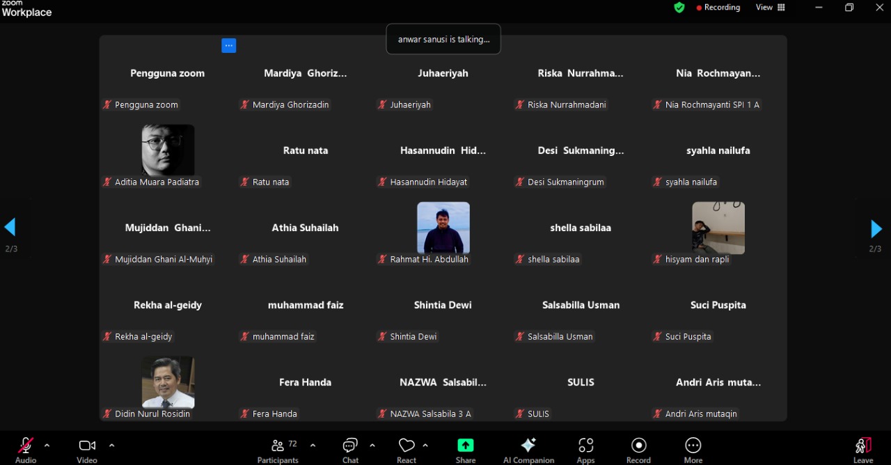Open AI Companion sparkle icon
The width and height of the screenshot is (891, 465).
pyautogui.click(x=528, y=446)
